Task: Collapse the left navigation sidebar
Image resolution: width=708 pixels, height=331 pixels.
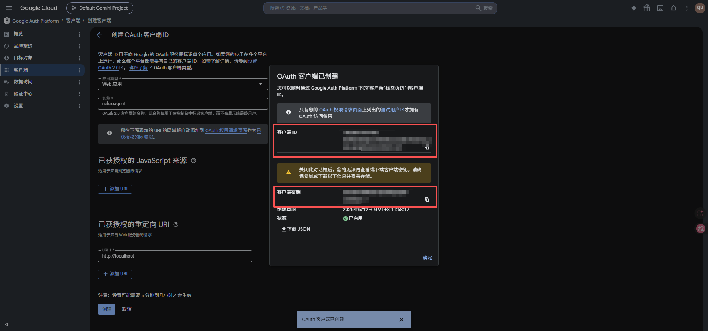Action: pyautogui.click(x=6, y=325)
